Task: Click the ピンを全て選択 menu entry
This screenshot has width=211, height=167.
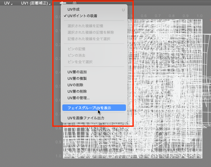Action: (x=80, y=62)
